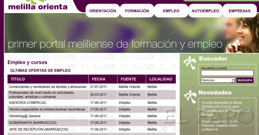Click date 17-06-2011 in JEFE DE RECEPCIÓN row

98,129
